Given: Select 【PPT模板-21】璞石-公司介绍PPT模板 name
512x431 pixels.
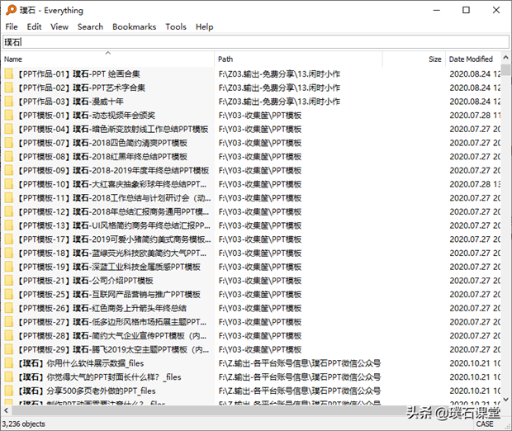Looking at the screenshot, I should coord(85,281).
